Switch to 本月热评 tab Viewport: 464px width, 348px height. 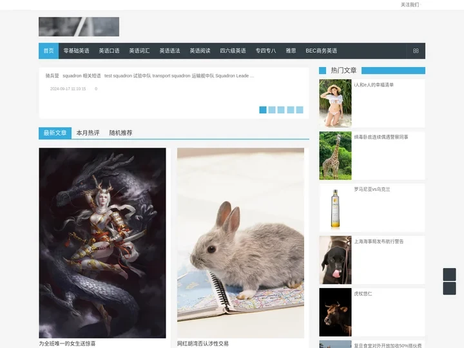pyautogui.click(x=88, y=133)
